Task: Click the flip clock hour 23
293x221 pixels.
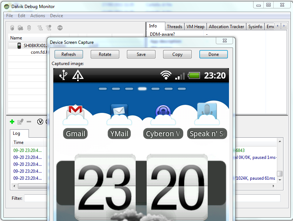Action: pyautogui.click(x=105, y=187)
